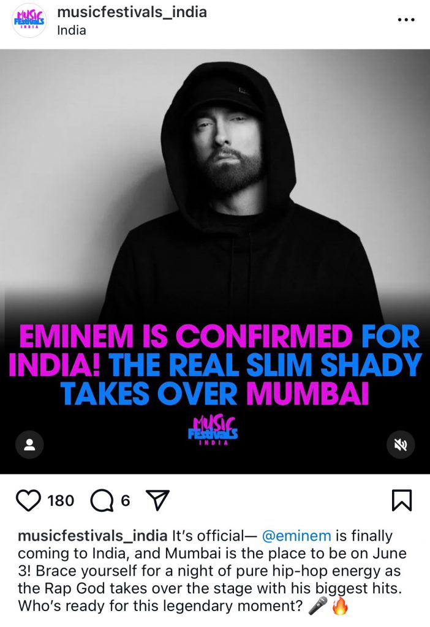This screenshot has height=627, width=430.
Task: Tap the fire emoji ending the caption
Action: tap(340, 606)
